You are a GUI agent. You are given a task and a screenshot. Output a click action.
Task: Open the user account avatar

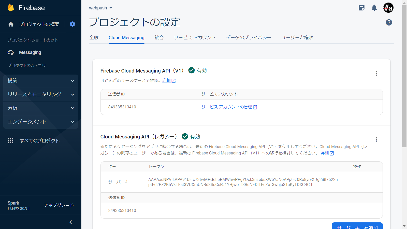pos(388,8)
